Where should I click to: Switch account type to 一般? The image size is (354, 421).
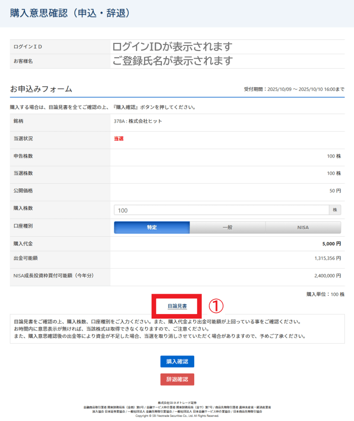point(228,227)
